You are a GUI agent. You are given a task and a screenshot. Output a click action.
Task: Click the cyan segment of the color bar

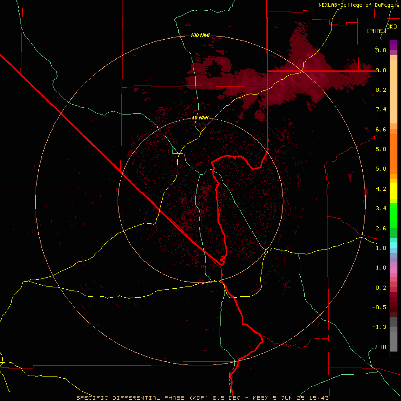pos(393,245)
